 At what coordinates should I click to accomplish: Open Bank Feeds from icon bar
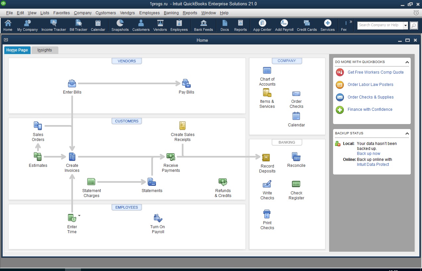pos(204,26)
